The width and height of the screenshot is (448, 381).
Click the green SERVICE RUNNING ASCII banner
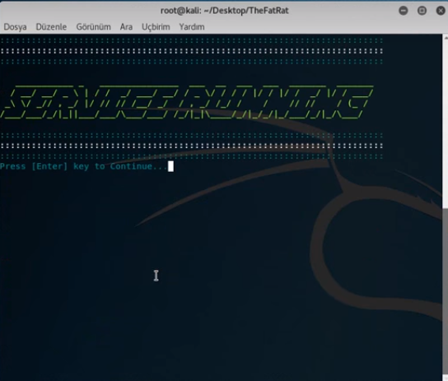point(186,102)
